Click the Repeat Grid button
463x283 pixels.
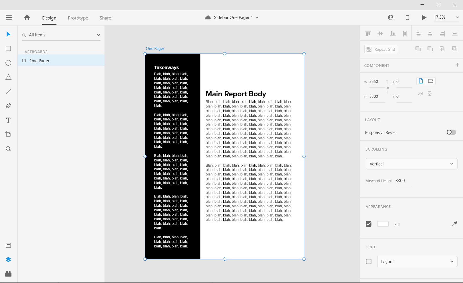(381, 49)
